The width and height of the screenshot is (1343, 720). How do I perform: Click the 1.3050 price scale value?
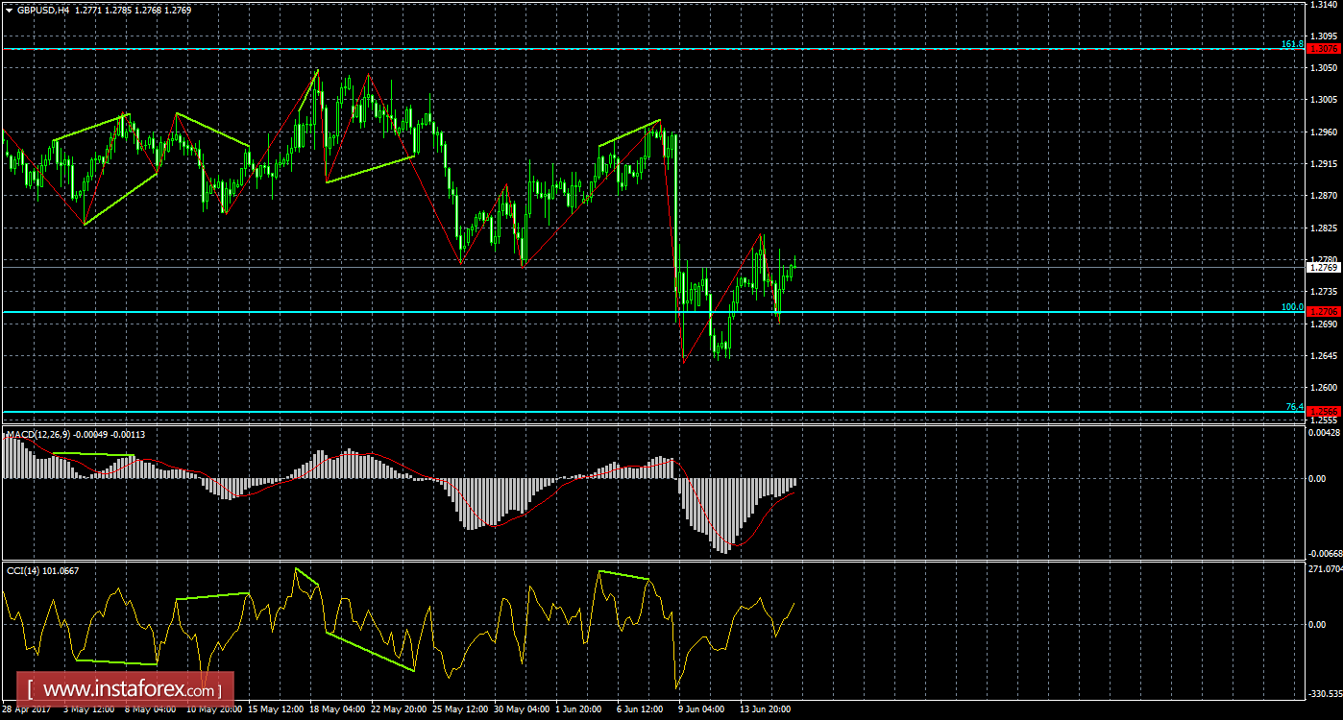tap(1325, 68)
